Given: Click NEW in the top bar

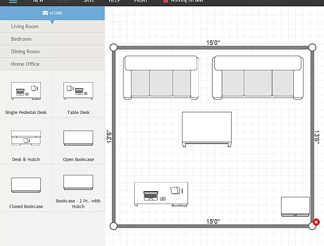Looking at the screenshot, I should tap(38, 1).
